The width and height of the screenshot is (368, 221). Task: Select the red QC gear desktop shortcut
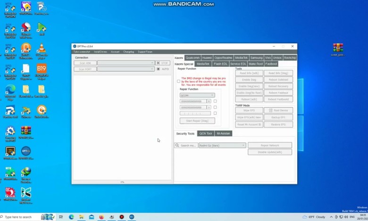coord(10,194)
